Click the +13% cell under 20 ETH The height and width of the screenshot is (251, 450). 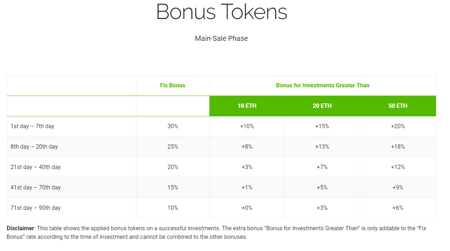(322, 146)
